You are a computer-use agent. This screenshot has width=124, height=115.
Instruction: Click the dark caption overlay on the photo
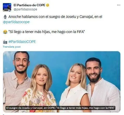[x=61, y=108]
